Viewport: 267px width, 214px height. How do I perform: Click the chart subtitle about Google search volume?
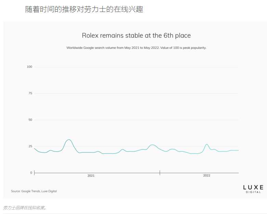coord(136,48)
